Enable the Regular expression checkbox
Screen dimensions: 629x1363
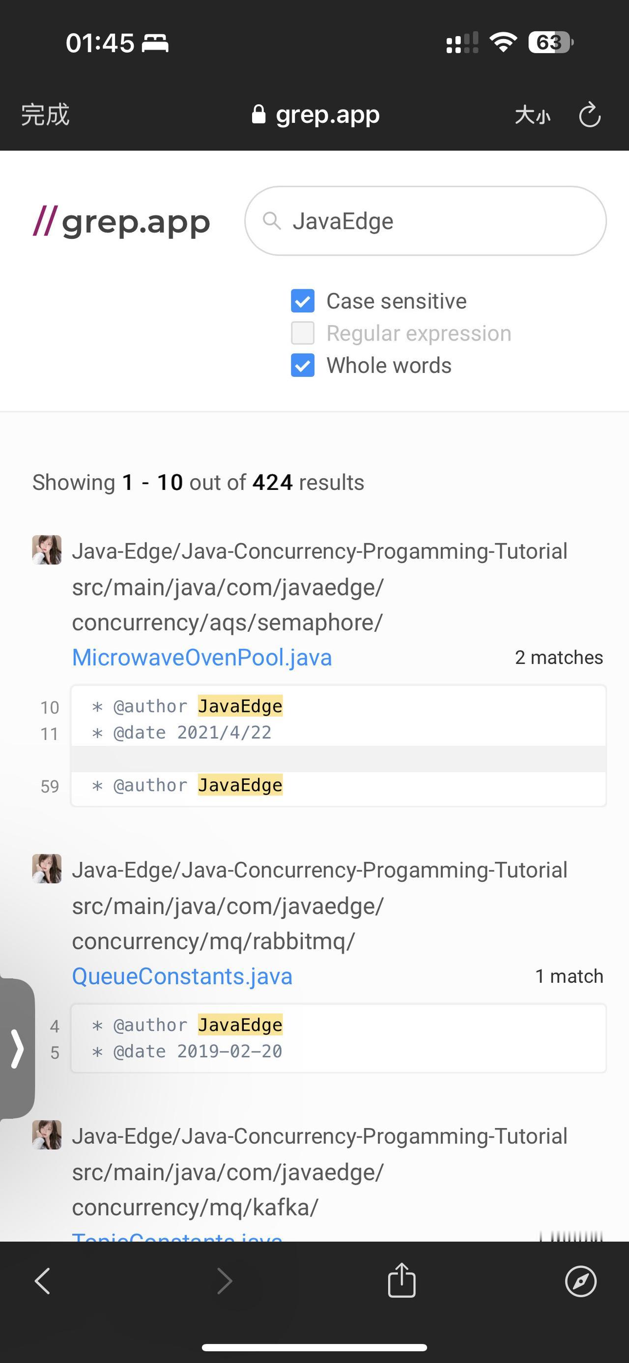[x=303, y=333]
